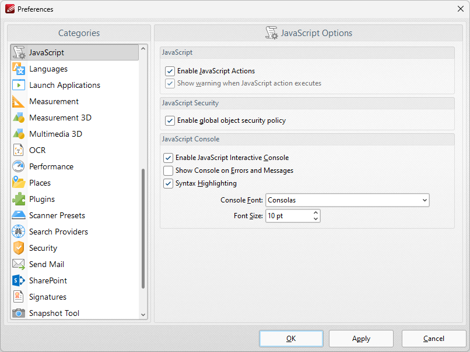Click the Search Providers binoculars icon
The width and height of the screenshot is (470, 352).
point(19,232)
